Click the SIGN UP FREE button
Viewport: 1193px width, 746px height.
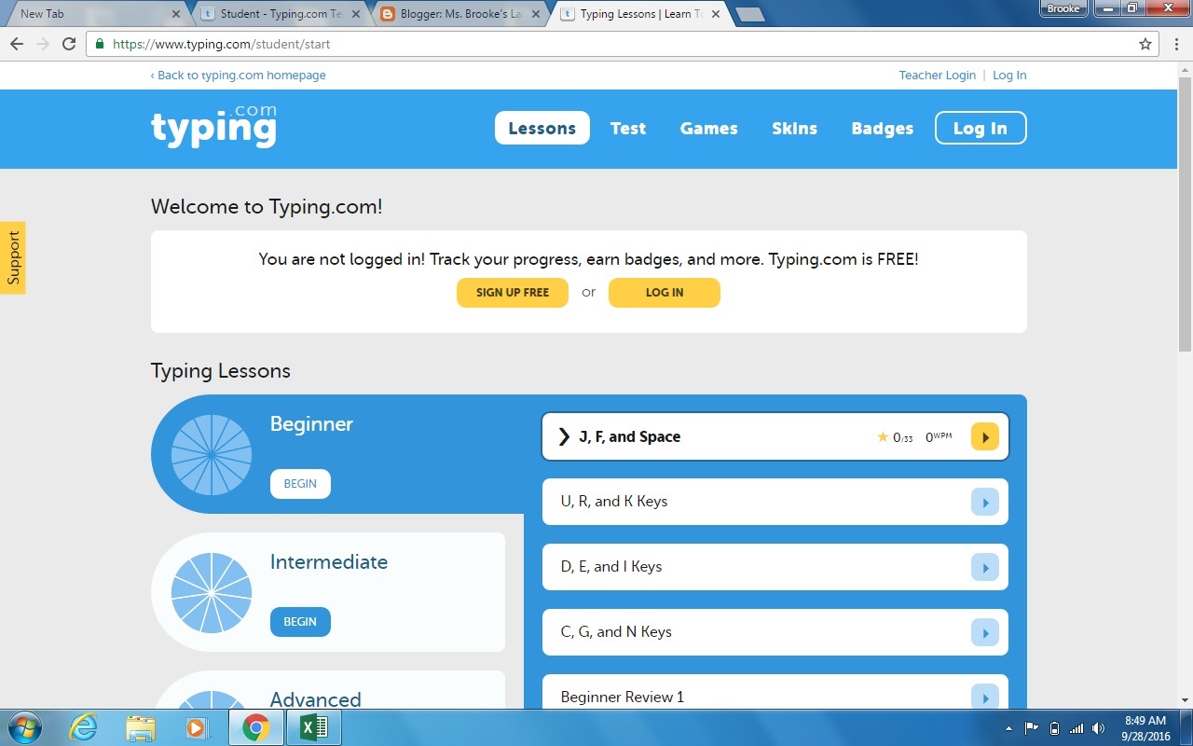click(x=512, y=292)
